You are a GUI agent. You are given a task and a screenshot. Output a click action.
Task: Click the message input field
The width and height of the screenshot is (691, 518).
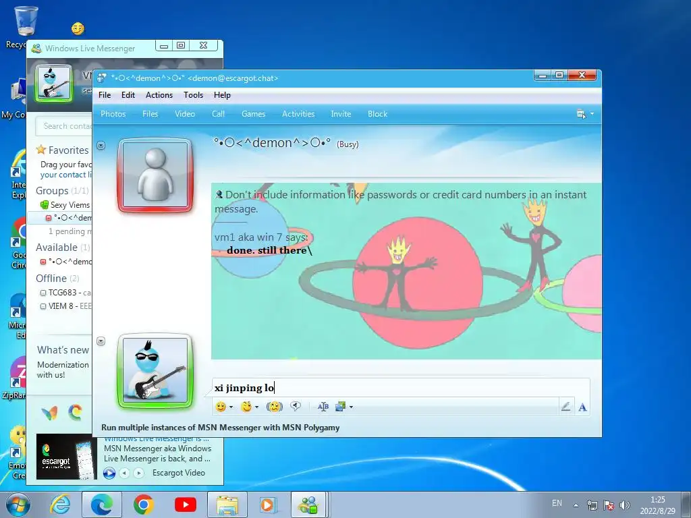pos(401,388)
